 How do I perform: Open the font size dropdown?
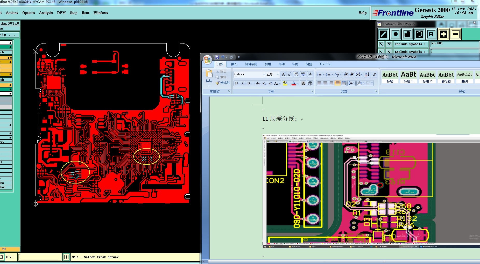click(x=278, y=74)
